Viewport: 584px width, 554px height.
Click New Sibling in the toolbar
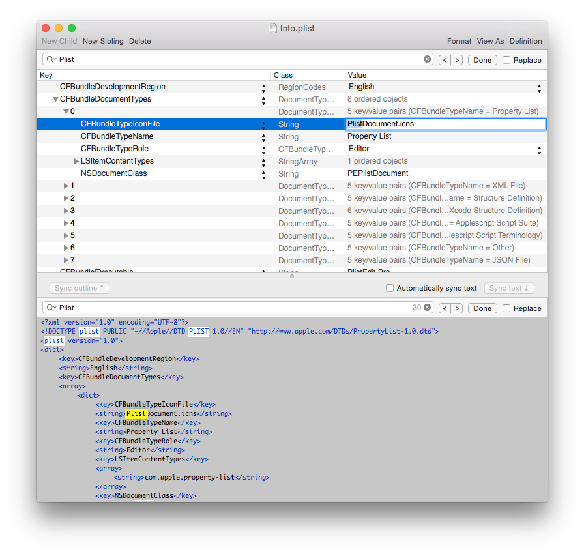pos(103,41)
